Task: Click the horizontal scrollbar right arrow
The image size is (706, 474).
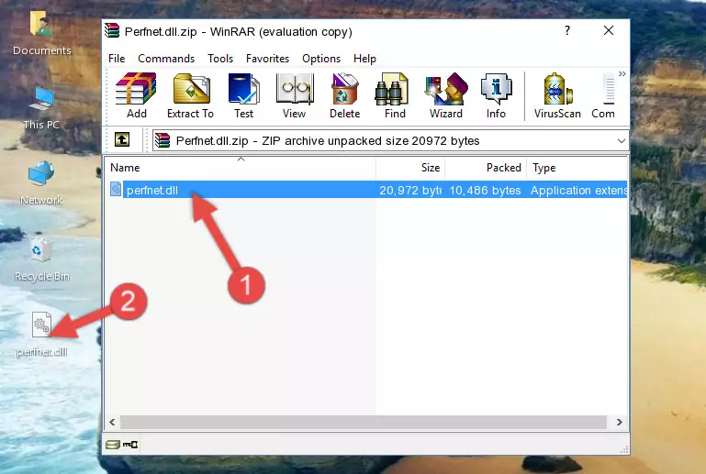Action: [x=620, y=423]
